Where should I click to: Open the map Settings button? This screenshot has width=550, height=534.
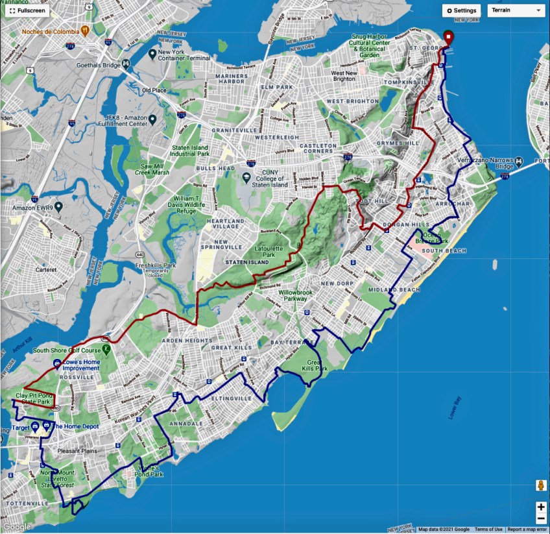point(461,10)
